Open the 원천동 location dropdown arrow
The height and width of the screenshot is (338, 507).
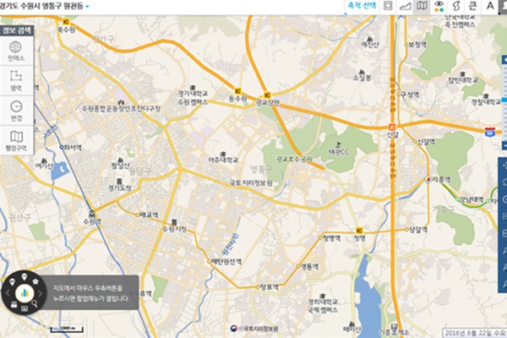(87, 6)
